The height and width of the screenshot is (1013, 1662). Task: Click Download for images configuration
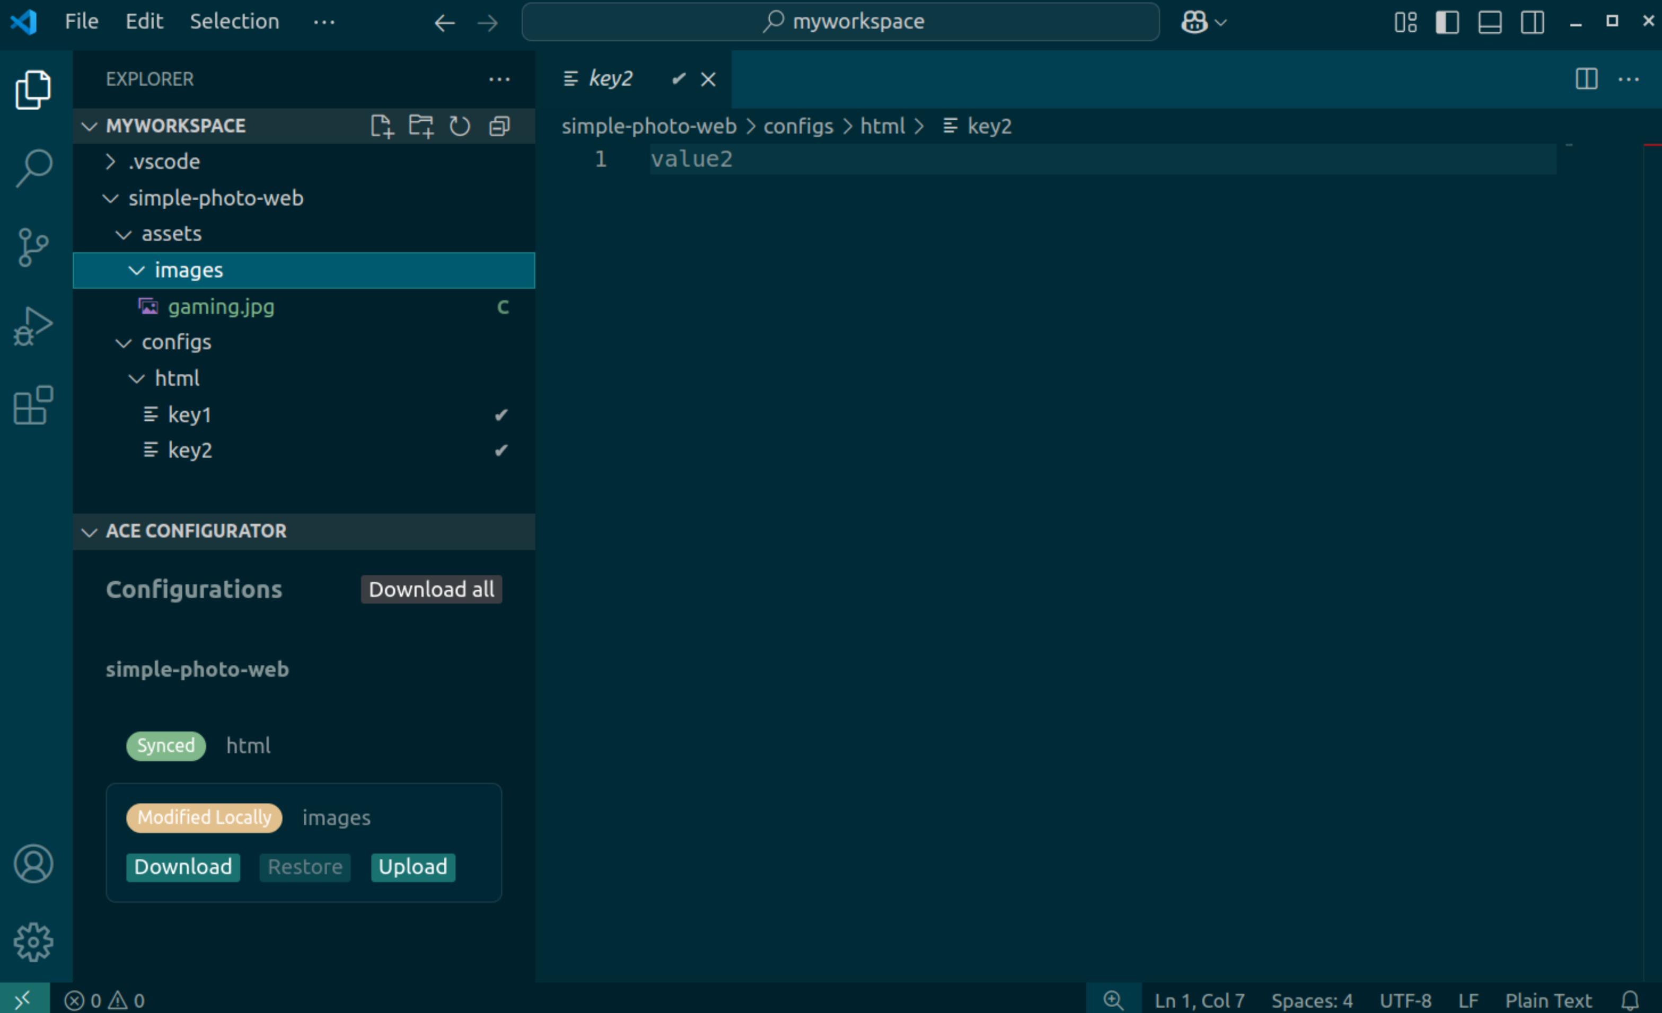click(x=183, y=867)
